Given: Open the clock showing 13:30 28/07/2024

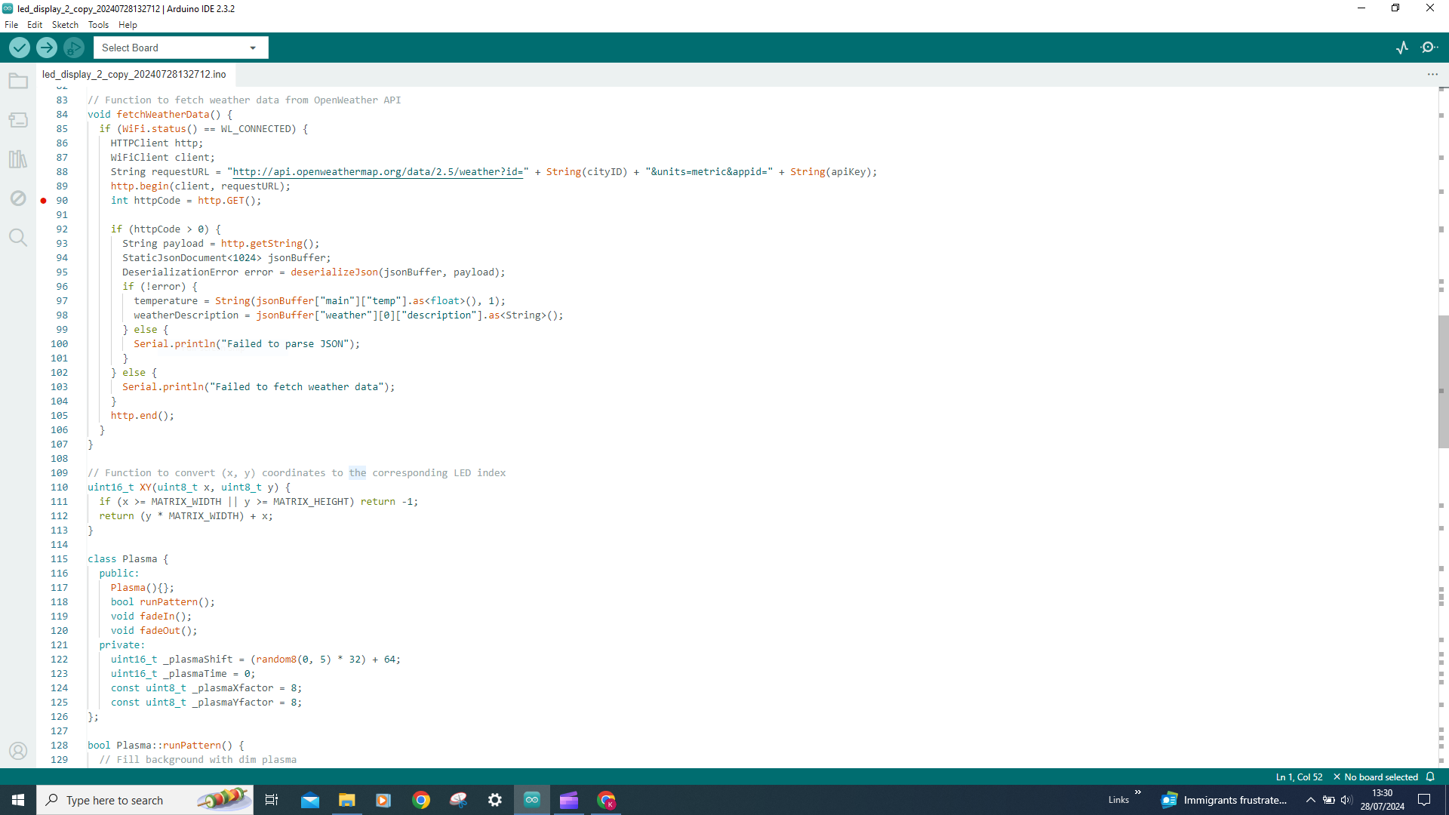Looking at the screenshot, I should 1383,800.
